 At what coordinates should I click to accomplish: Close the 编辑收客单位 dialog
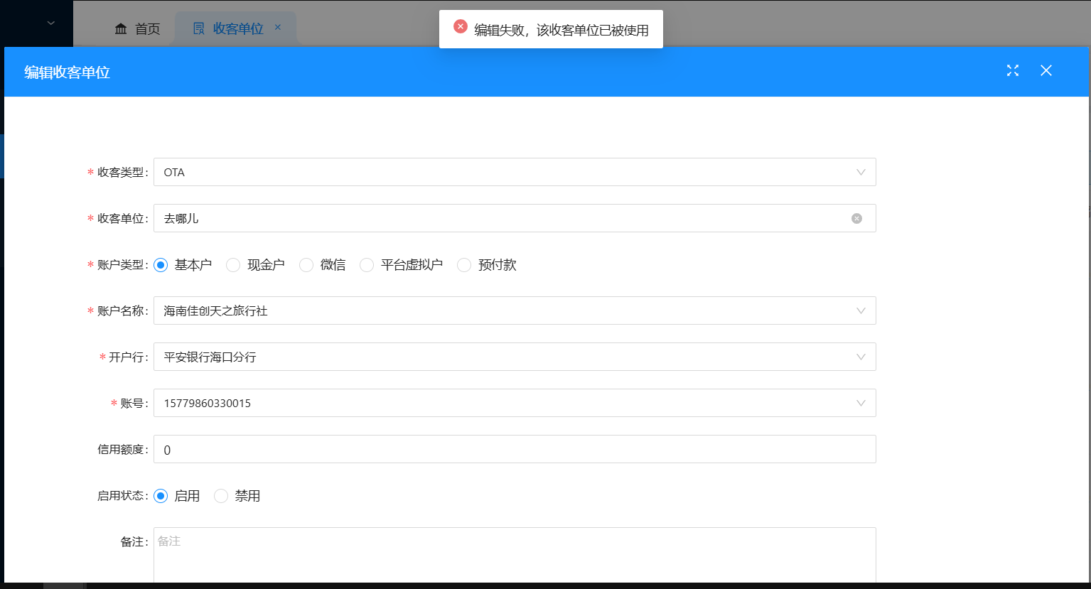pos(1046,70)
